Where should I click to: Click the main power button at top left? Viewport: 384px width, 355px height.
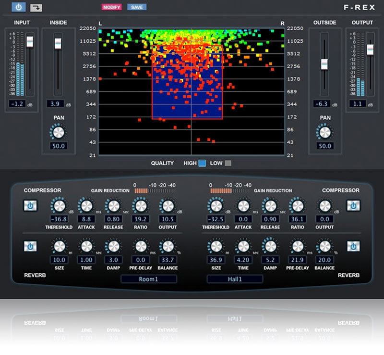(x=18, y=7)
